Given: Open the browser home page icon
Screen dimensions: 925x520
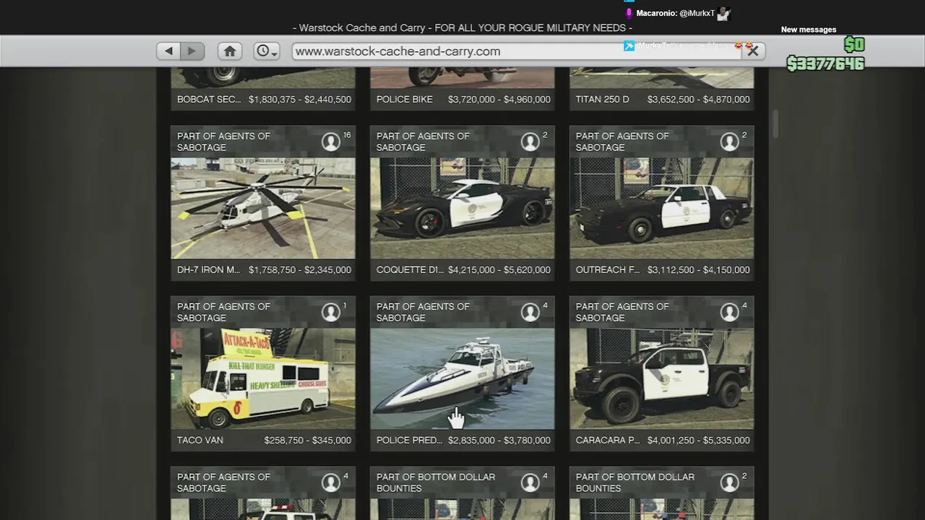Looking at the screenshot, I should coord(230,51).
